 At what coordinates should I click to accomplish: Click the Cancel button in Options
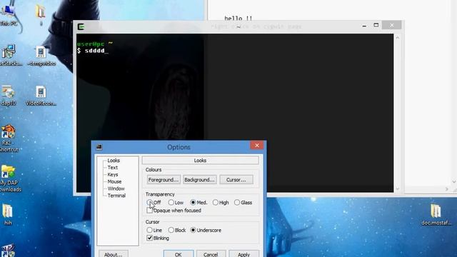pos(211,254)
